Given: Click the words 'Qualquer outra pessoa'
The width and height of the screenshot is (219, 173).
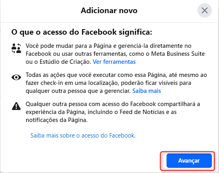Looking at the screenshot, I should click(56, 104).
